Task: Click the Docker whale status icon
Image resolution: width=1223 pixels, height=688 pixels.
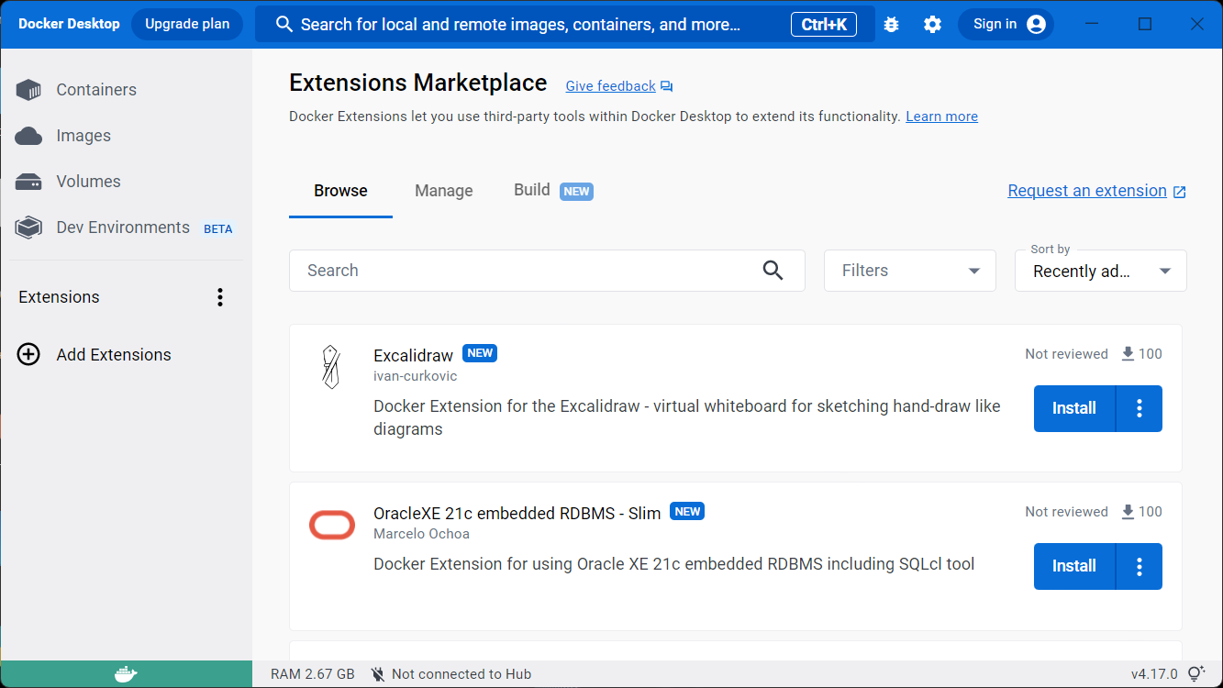Action: coord(126,674)
